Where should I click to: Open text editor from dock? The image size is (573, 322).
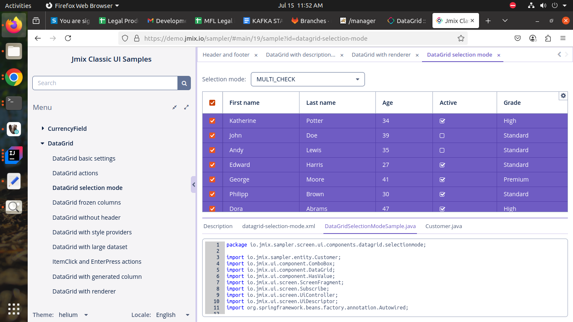[14, 181]
